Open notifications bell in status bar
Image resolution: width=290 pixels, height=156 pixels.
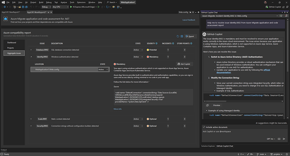tap(287, 154)
